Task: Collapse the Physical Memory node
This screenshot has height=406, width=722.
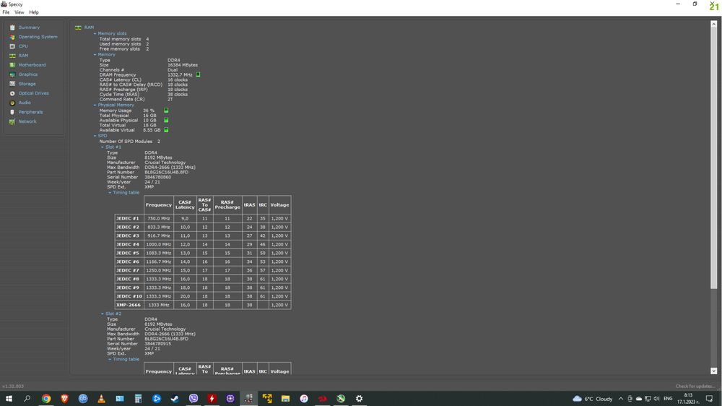Action: [95, 105]
